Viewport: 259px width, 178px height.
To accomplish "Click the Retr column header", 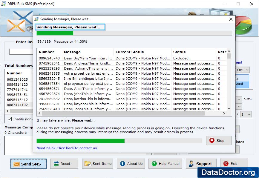I will [x=222, y=52].
